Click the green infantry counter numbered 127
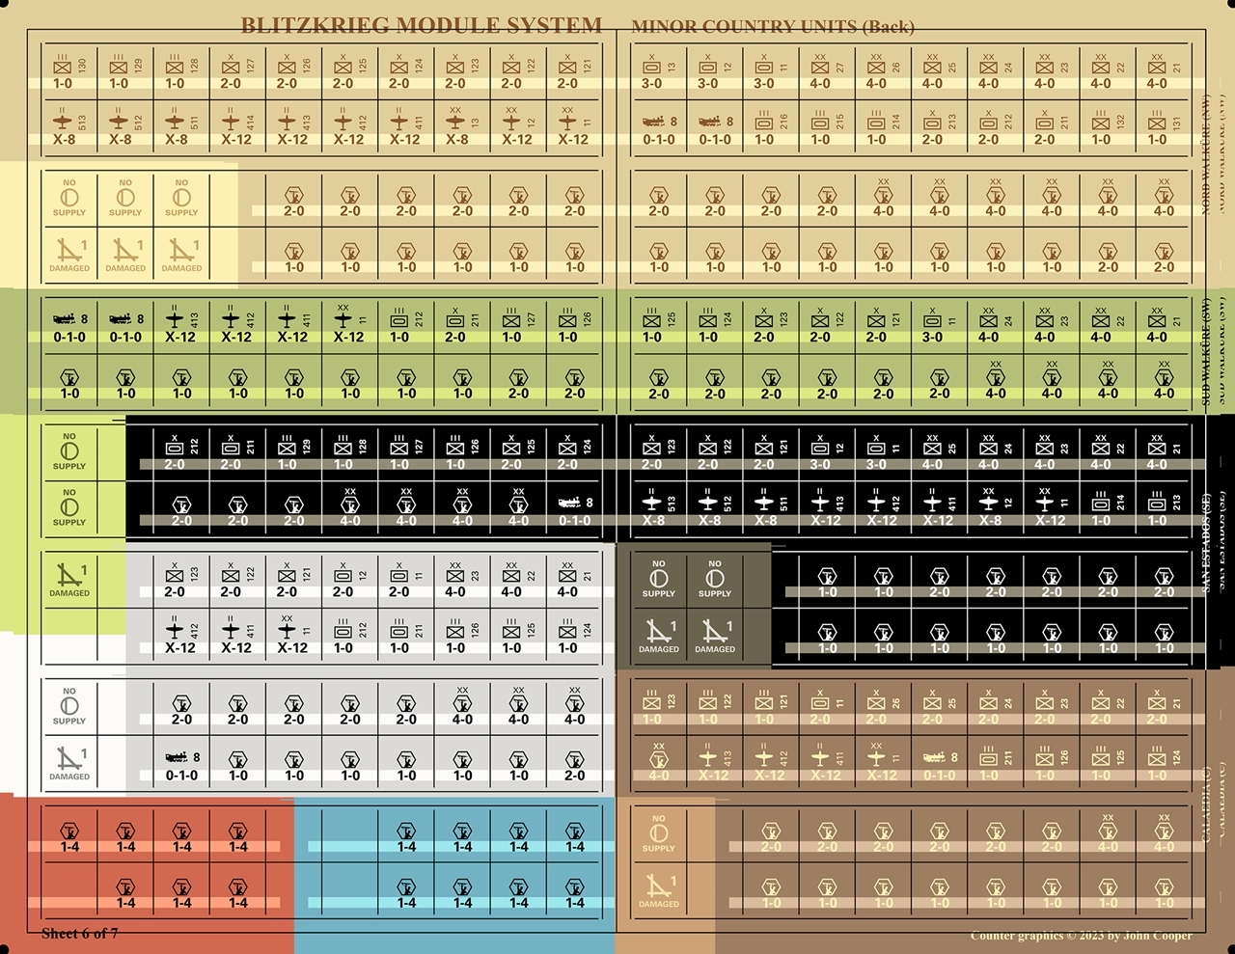Viewport: 1235px width, 954px height. [518, 327]
